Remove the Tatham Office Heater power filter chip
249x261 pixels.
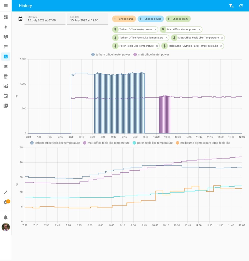155,29
